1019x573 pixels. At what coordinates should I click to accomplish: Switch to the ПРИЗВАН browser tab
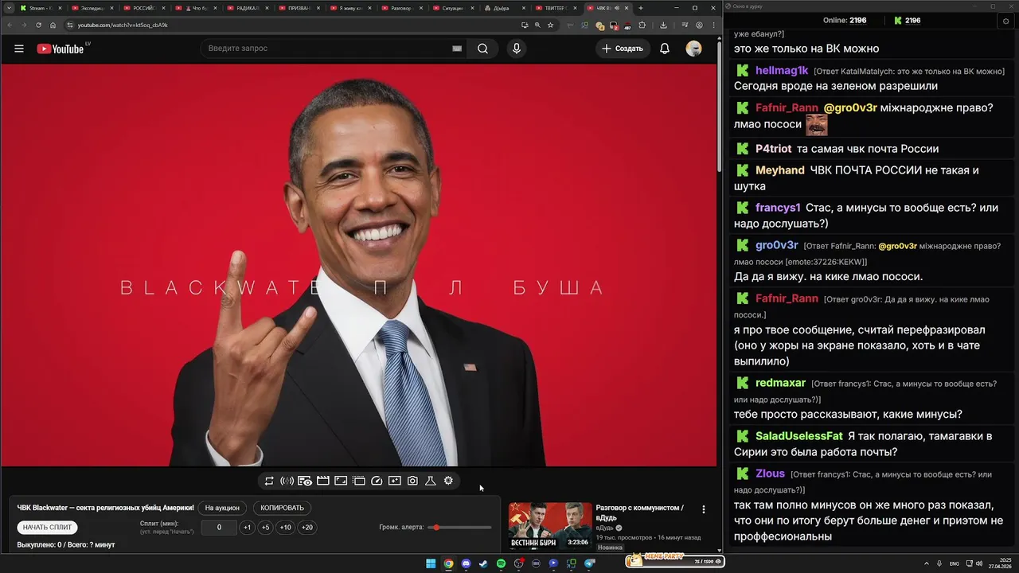pos(299,8)
